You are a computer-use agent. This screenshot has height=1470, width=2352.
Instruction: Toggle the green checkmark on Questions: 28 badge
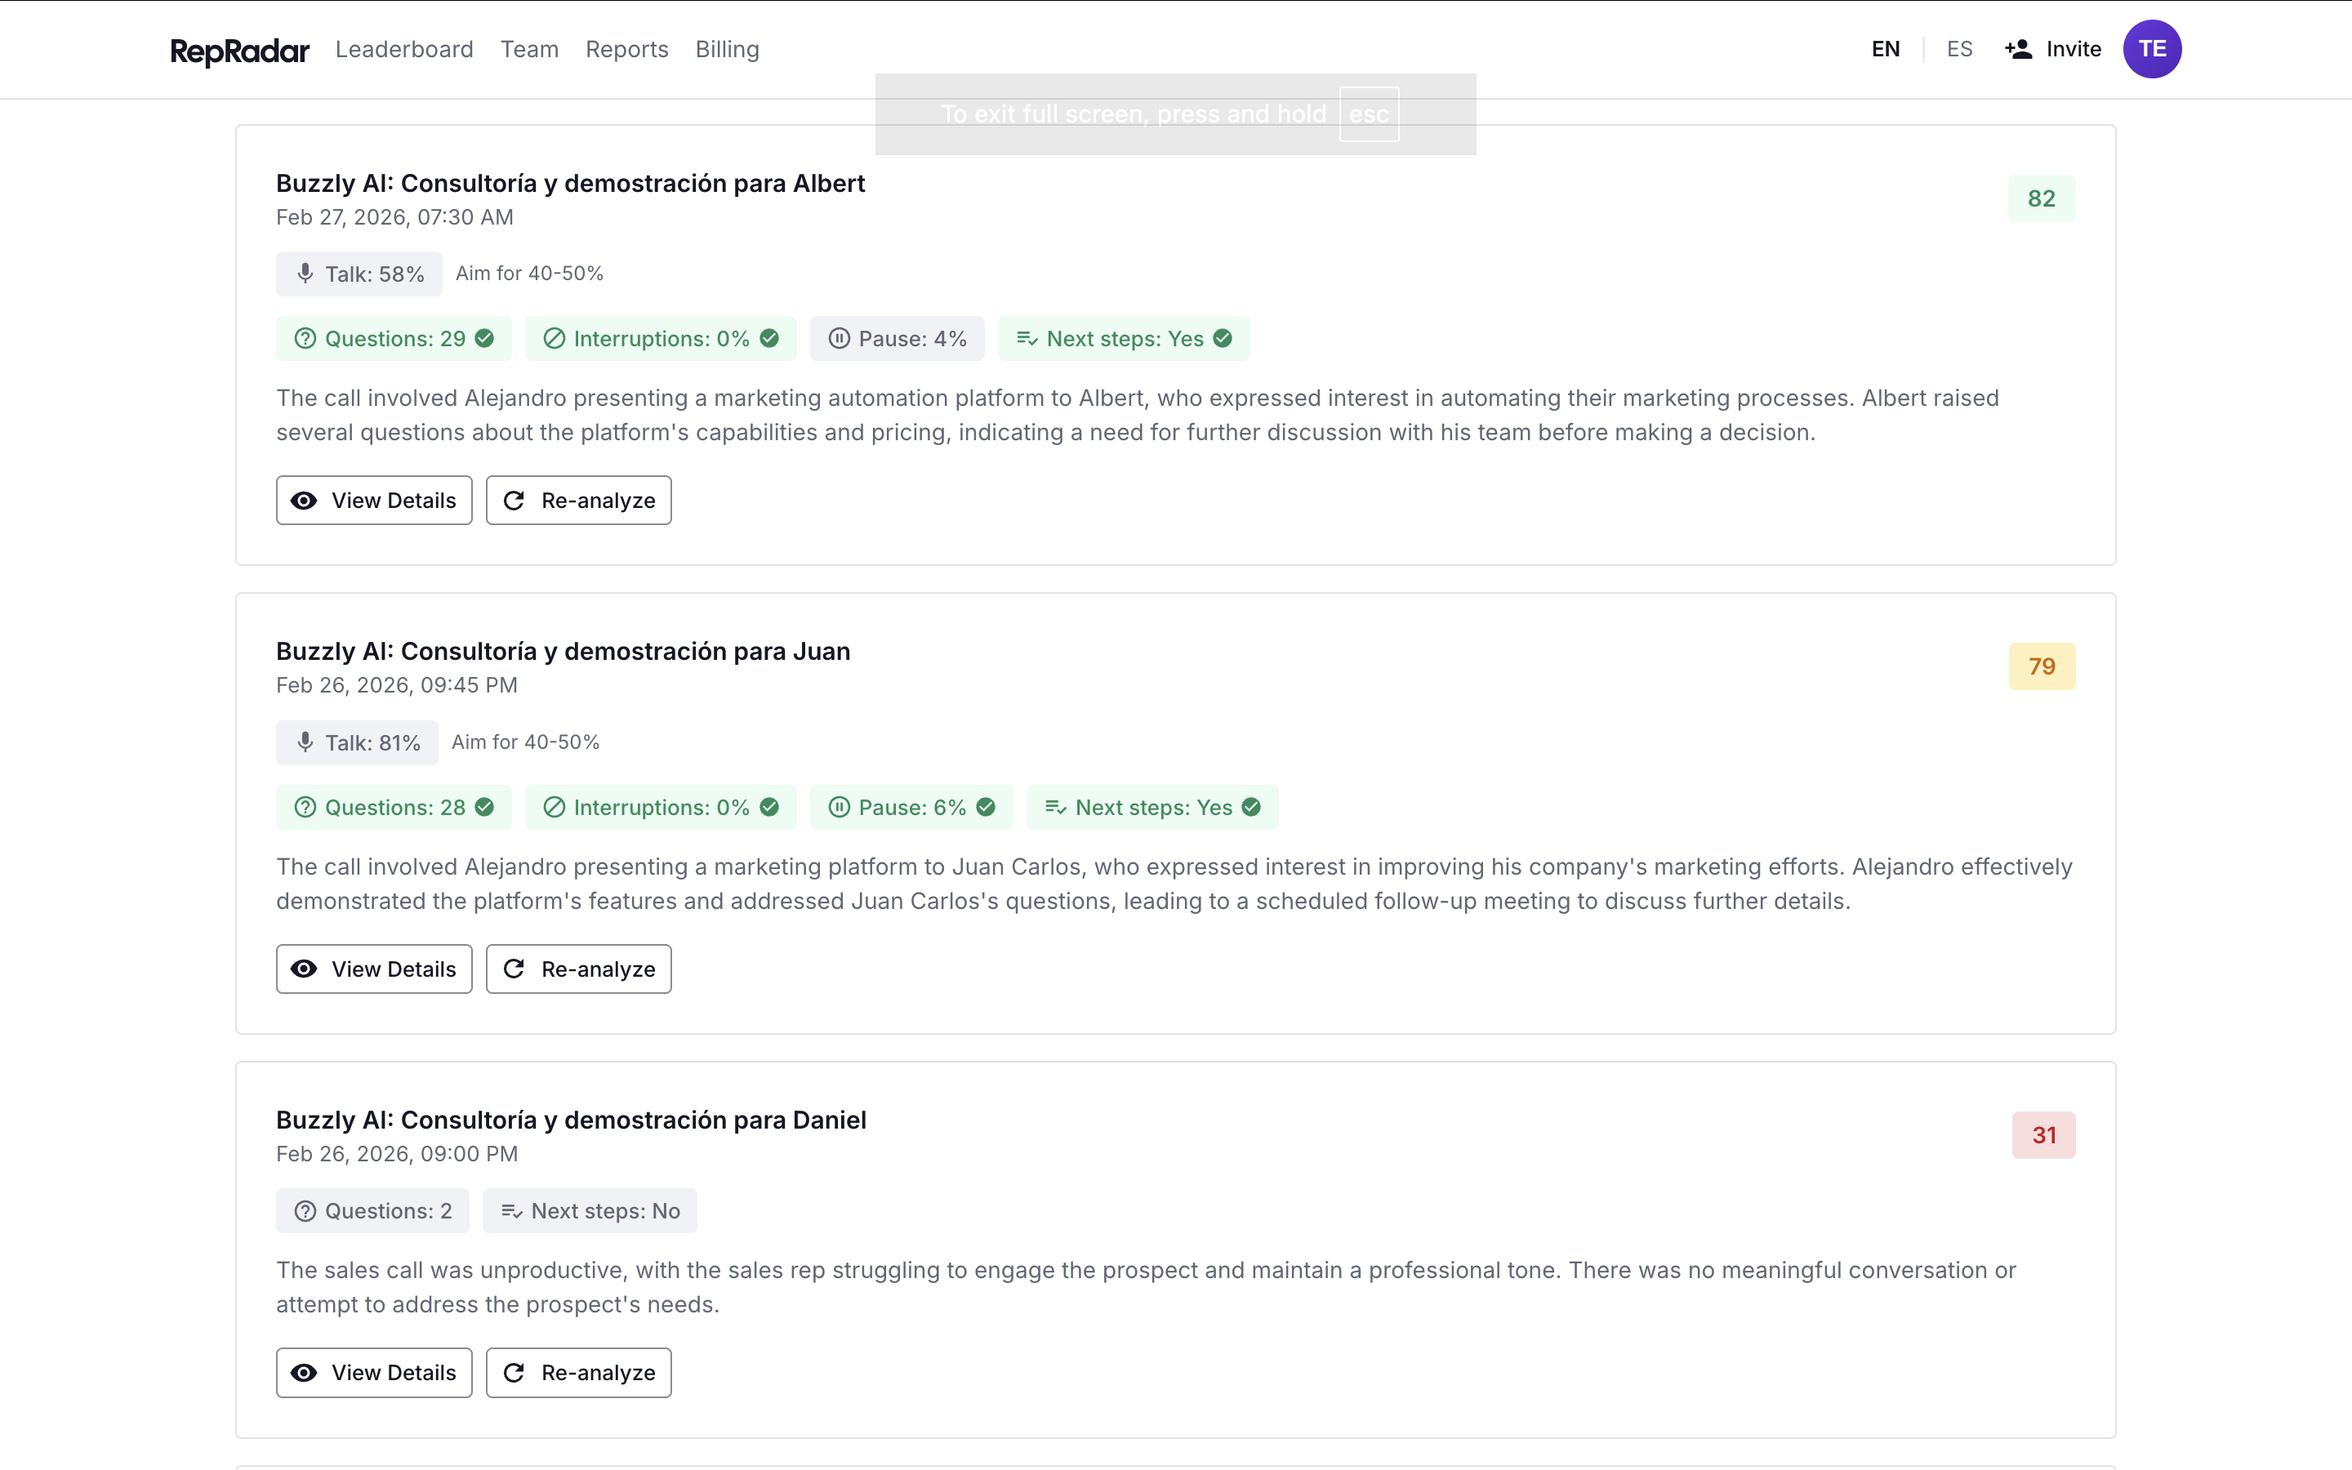484,807
